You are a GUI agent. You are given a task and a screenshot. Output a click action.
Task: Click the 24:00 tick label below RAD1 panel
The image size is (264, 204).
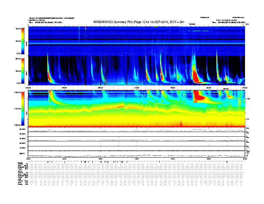[x=245, y=88]
